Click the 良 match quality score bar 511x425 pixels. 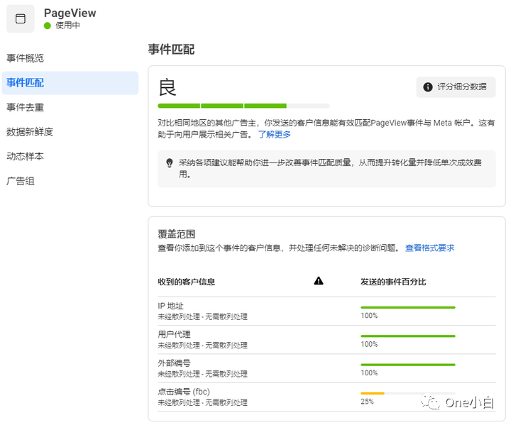click(243, 106)
